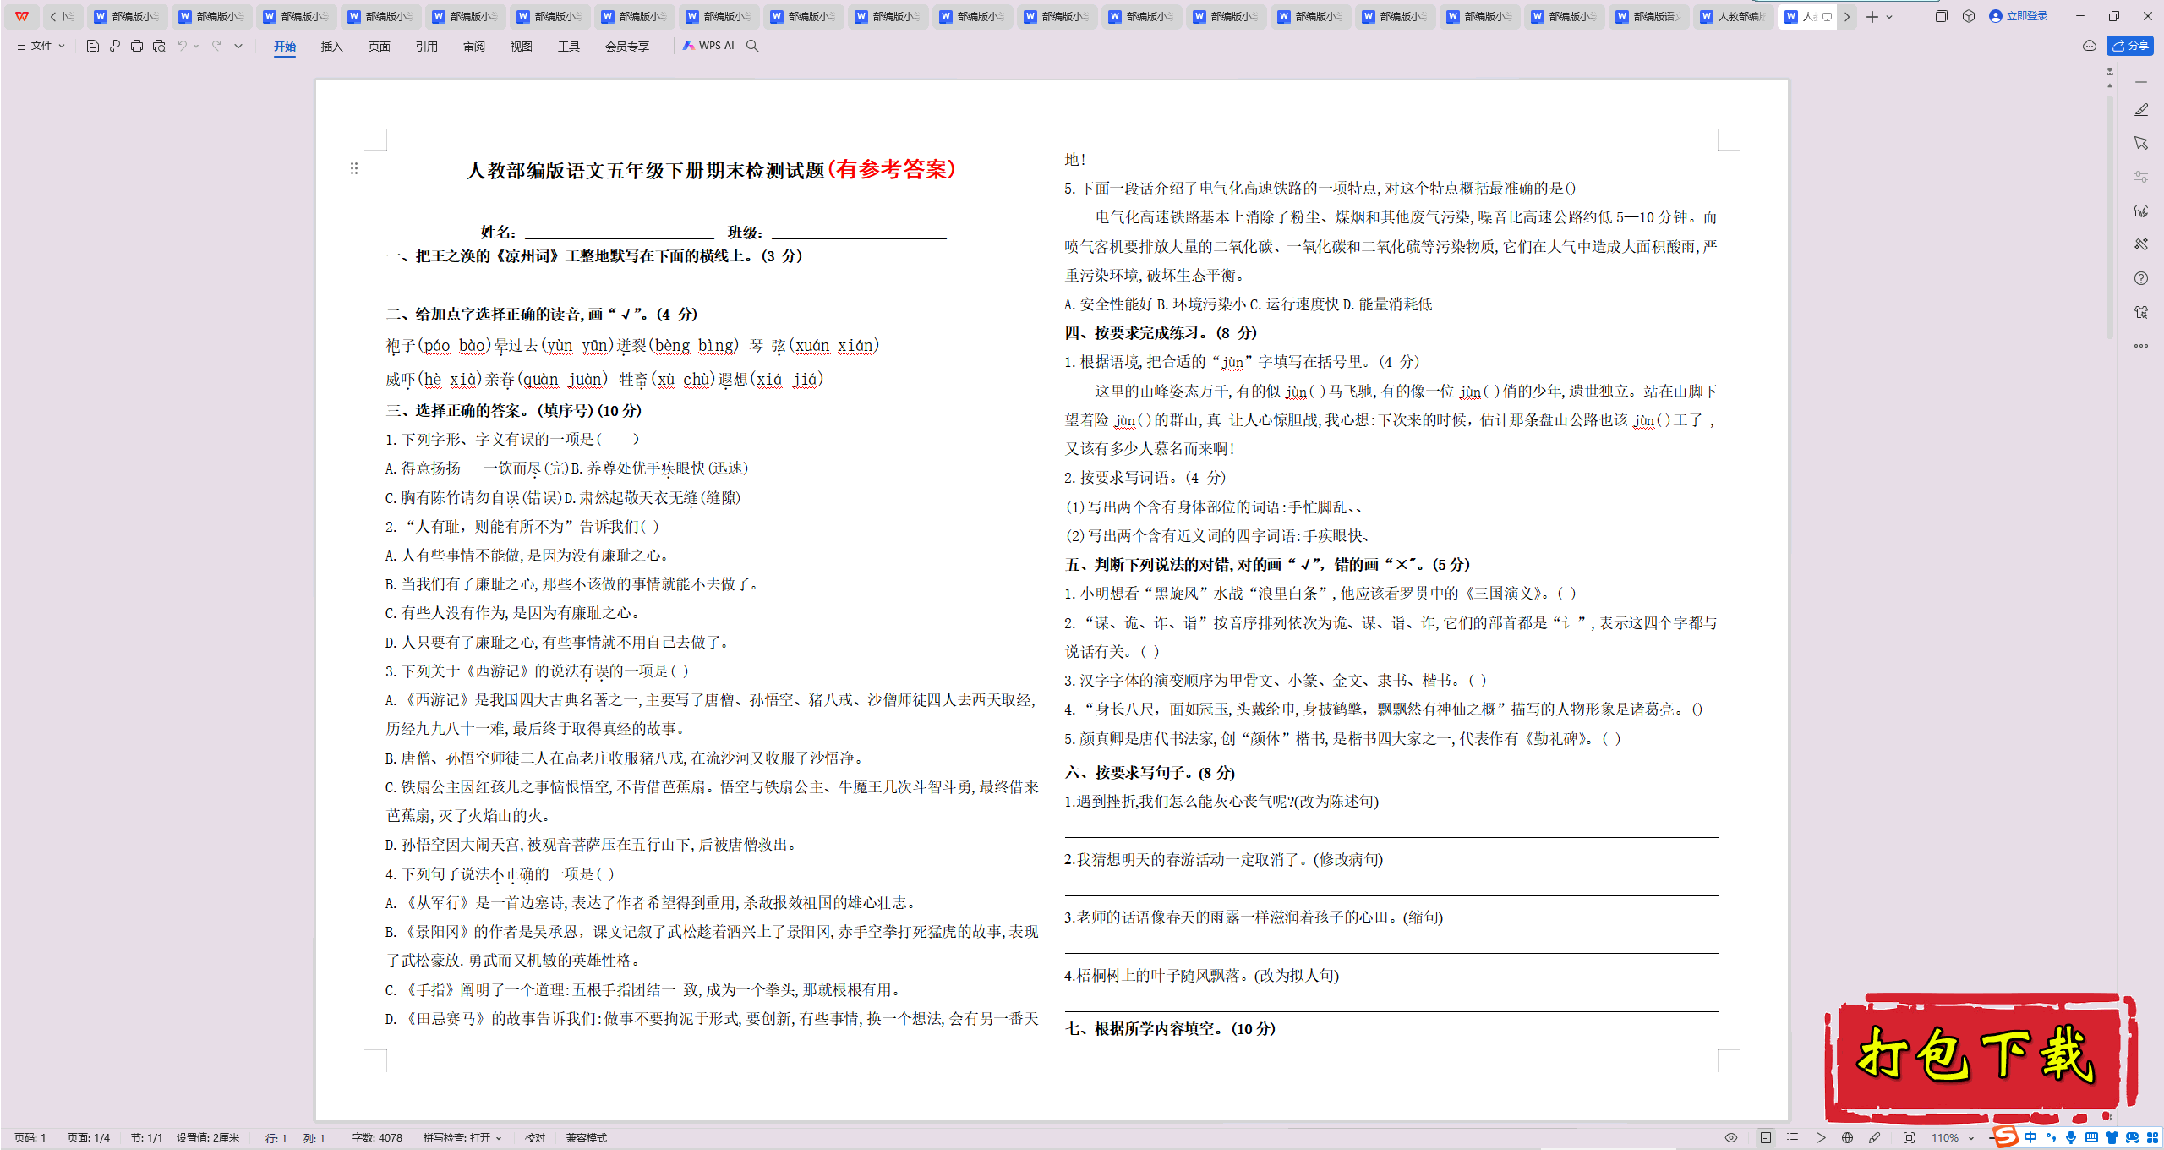Screen dimensions: 2164x1150
Task: Click 兼容模式 compatibility mode in the status bar
Action: coord(587,1138)
